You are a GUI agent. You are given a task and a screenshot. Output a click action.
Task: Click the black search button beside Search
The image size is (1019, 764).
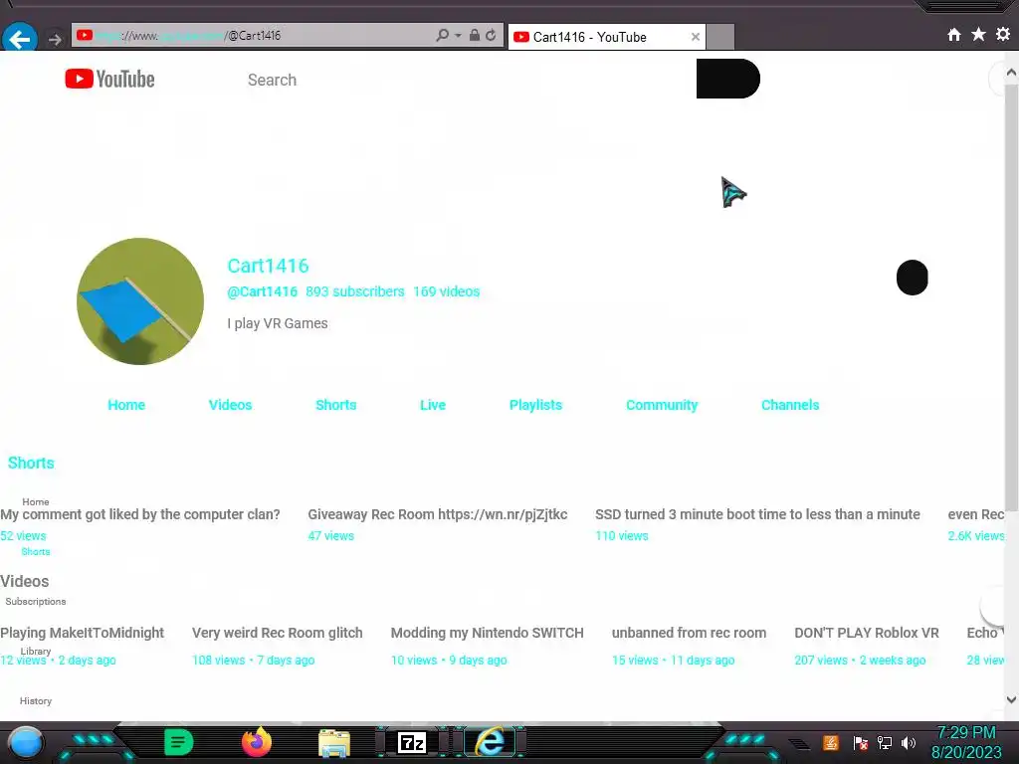(x=727, y=79)
